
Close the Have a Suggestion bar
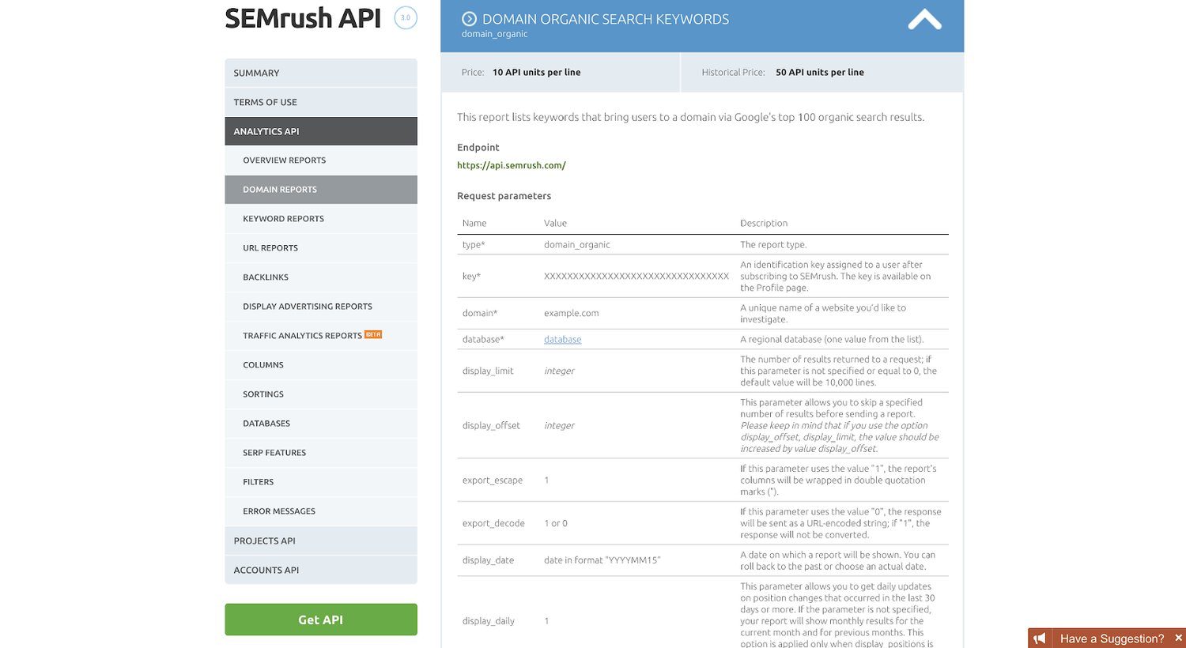point(1178,638)
